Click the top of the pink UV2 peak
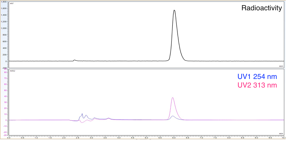The height and width of the screenshot is (141, 286). click(173, 98)
